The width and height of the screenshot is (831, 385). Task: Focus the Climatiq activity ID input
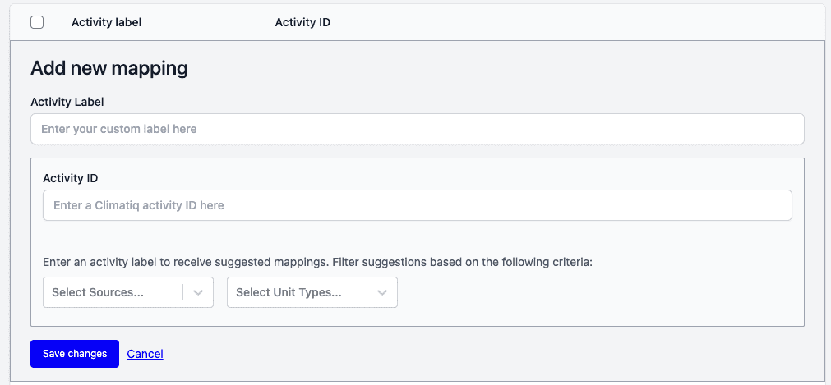[x=417, y=205]
